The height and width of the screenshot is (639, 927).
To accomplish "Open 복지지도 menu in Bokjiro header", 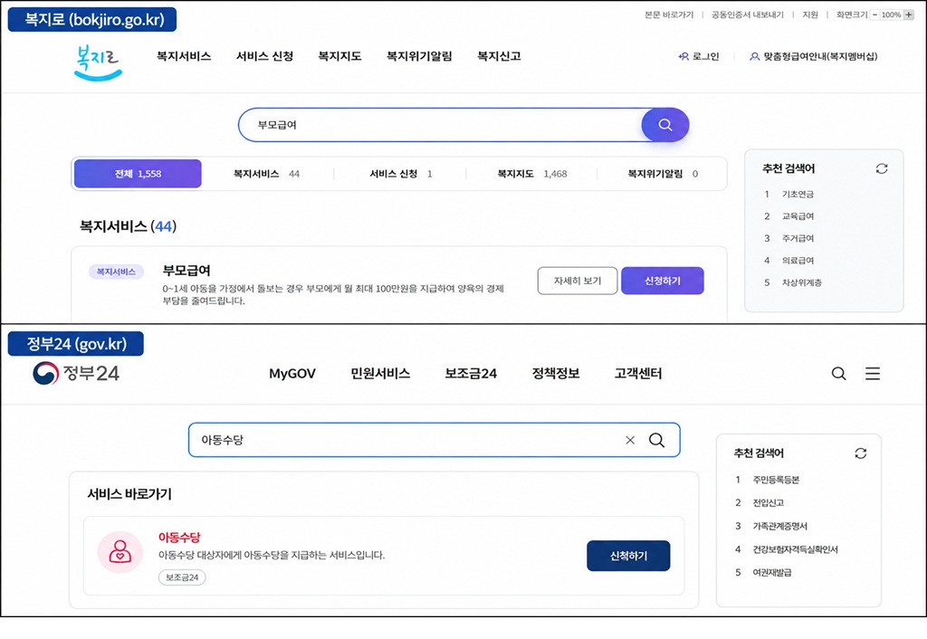I will [340, 56].
